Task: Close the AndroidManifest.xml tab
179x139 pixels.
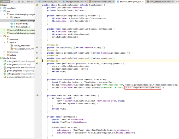Action: point(113,2)
